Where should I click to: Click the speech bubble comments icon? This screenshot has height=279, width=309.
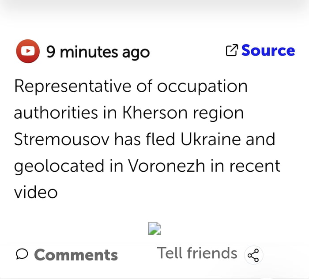point(22,254)
